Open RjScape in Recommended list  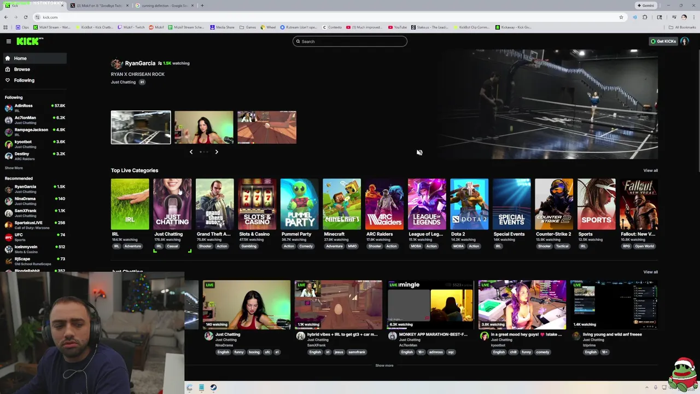tap(34, 260)
